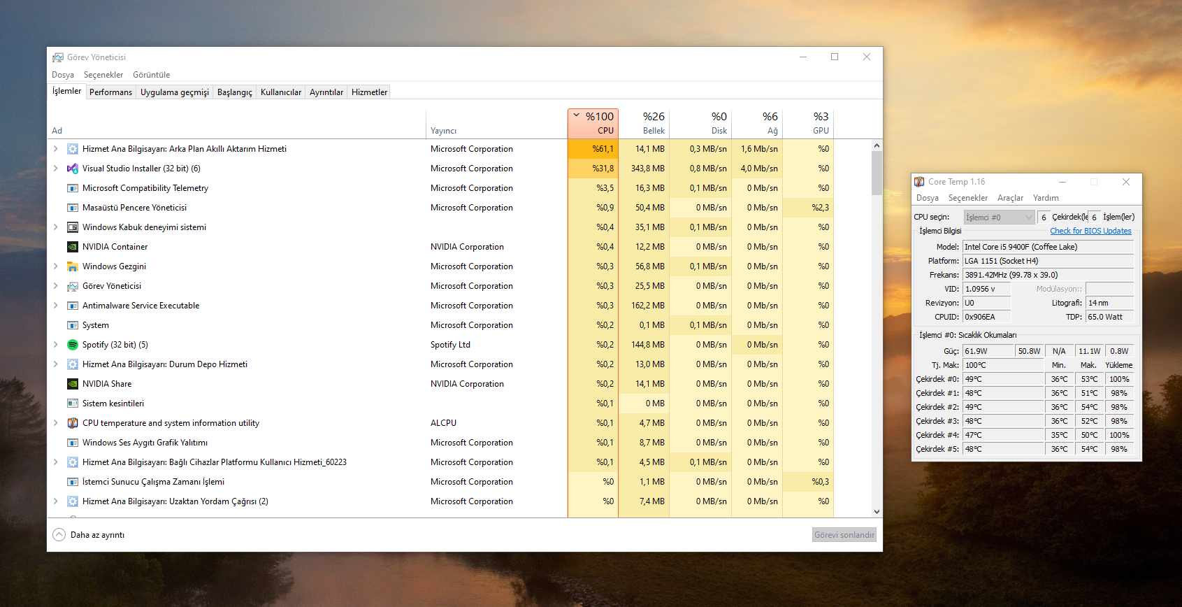
Task: Click the İstemci Sunucu Çalışma Zamanı İşlemi icon
Action: 73,482
